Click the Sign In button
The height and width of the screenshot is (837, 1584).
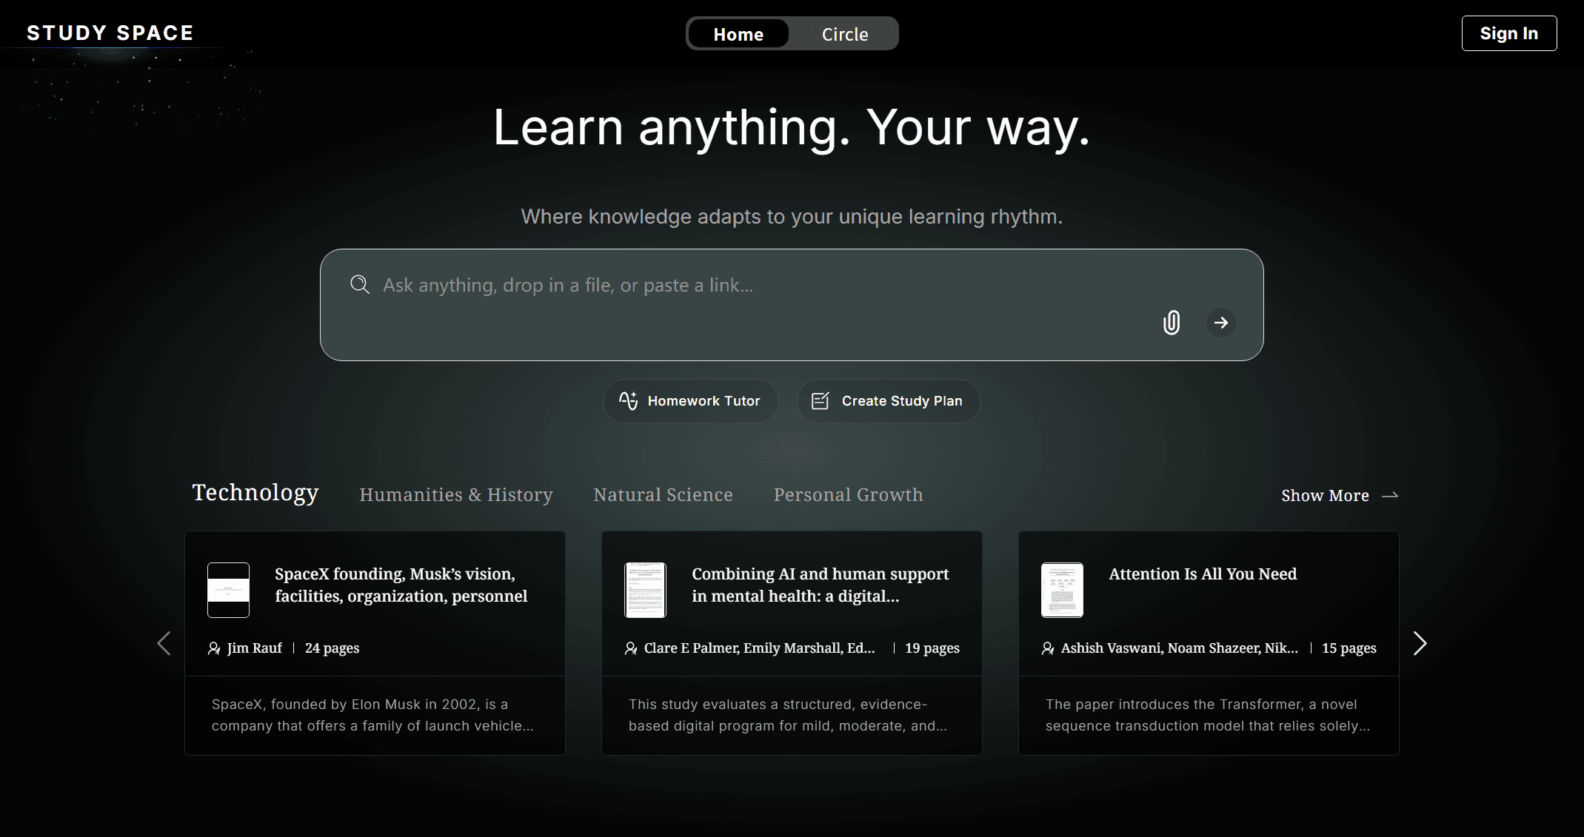1508,33
